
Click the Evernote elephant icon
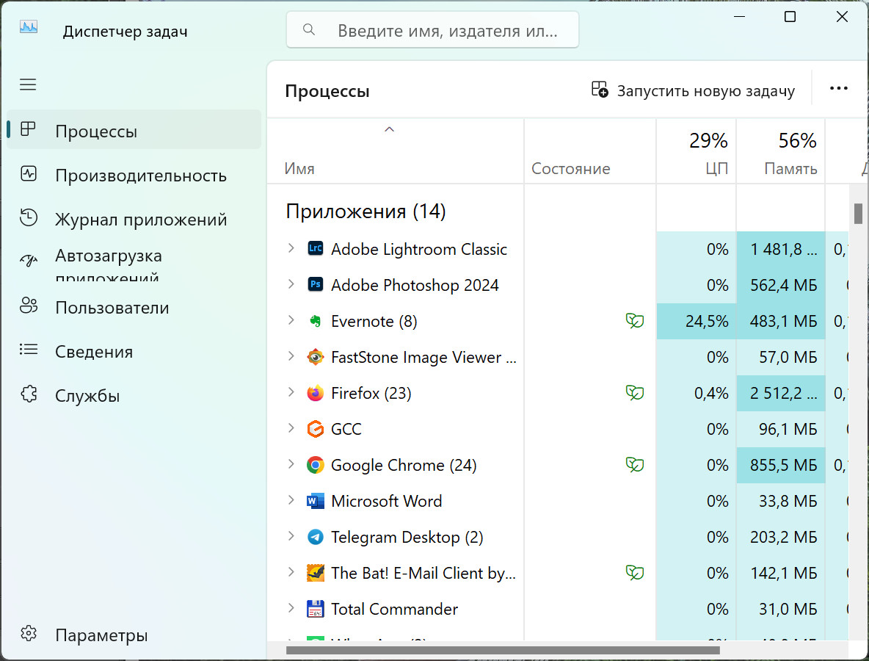(316, 321)
